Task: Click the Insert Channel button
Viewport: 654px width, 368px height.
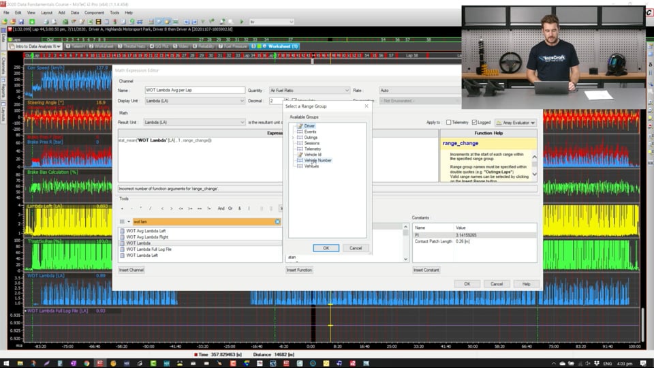Action: click(131, 270)
